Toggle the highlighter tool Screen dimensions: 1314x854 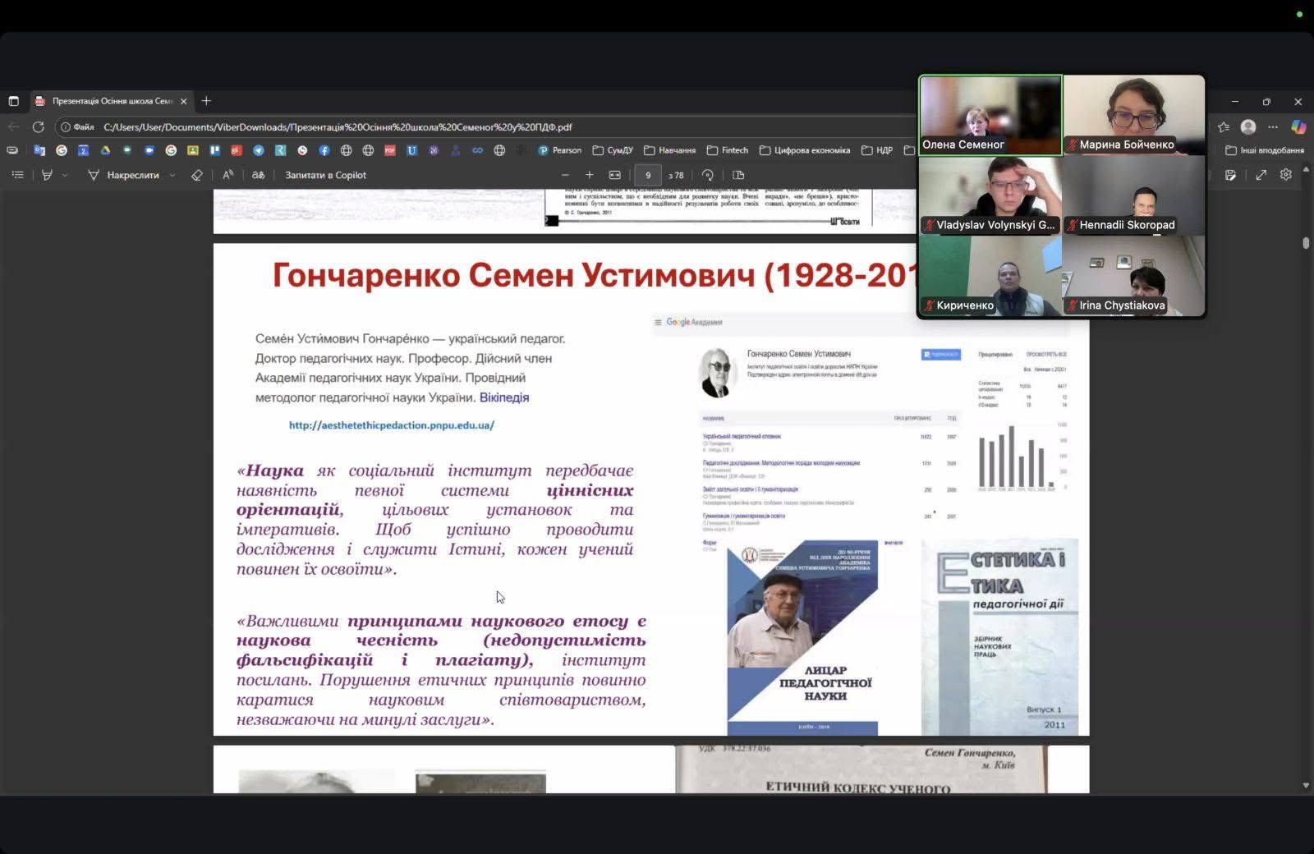click(47, 175)
